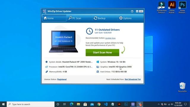Click the System details info icon

coord(46,62)
